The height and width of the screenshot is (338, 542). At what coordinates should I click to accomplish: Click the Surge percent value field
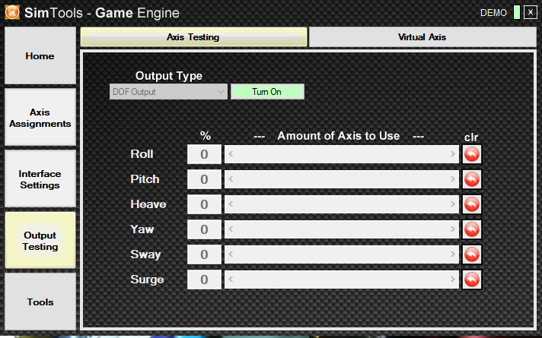[x=204, y=280]
